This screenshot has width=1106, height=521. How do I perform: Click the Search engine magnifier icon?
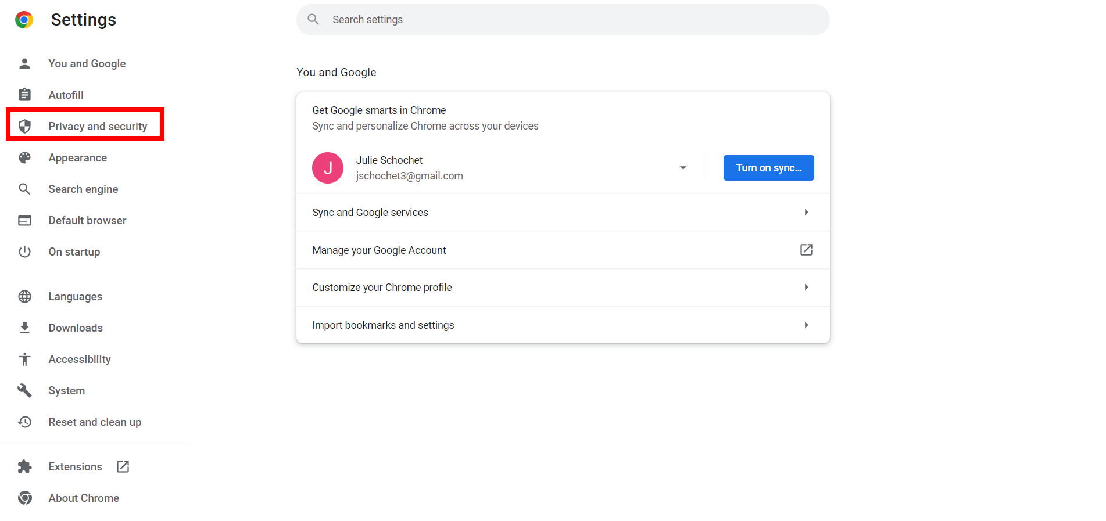point(24,189)
